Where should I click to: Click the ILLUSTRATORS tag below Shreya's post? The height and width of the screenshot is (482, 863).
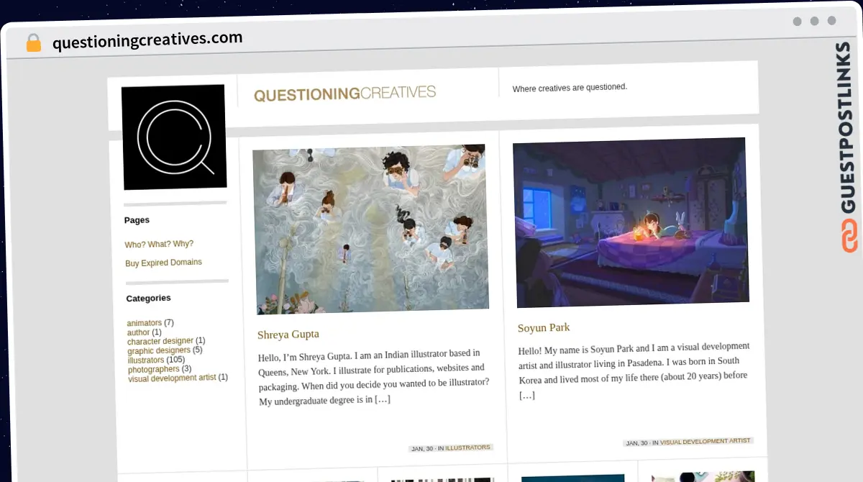pos(469,447)
